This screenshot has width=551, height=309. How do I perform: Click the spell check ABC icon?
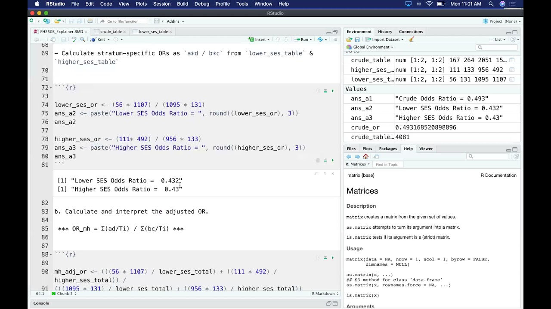74,39
